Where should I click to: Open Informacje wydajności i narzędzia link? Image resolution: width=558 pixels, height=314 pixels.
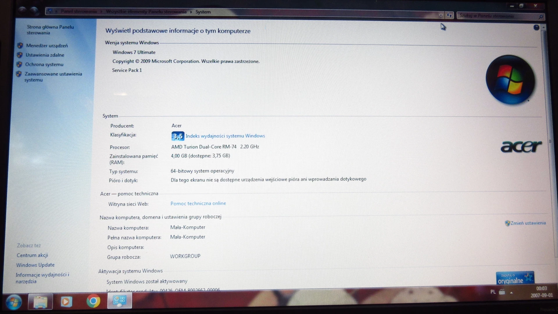(42, 278)
